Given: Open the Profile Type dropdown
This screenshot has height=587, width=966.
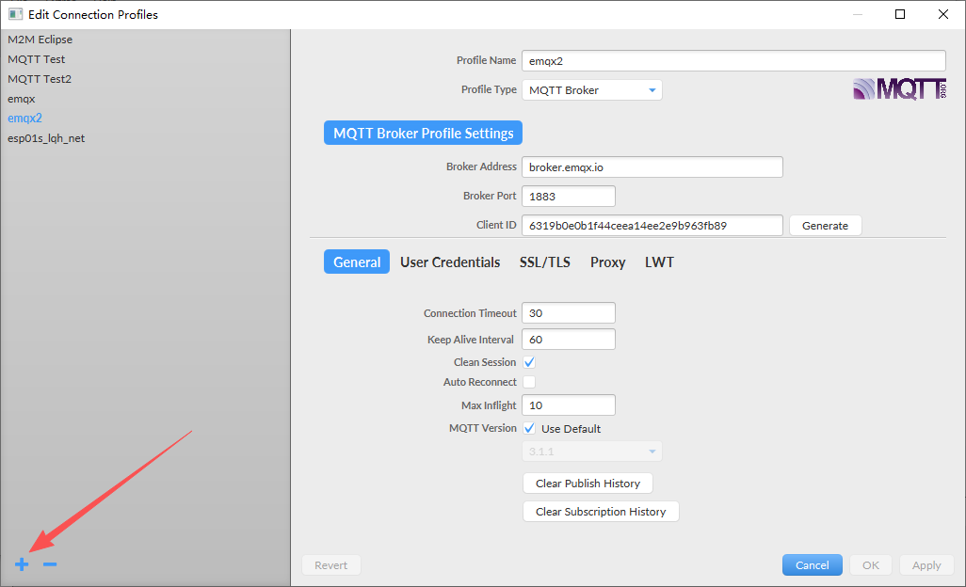Looking at the screenshot, I should pos(592,89).
